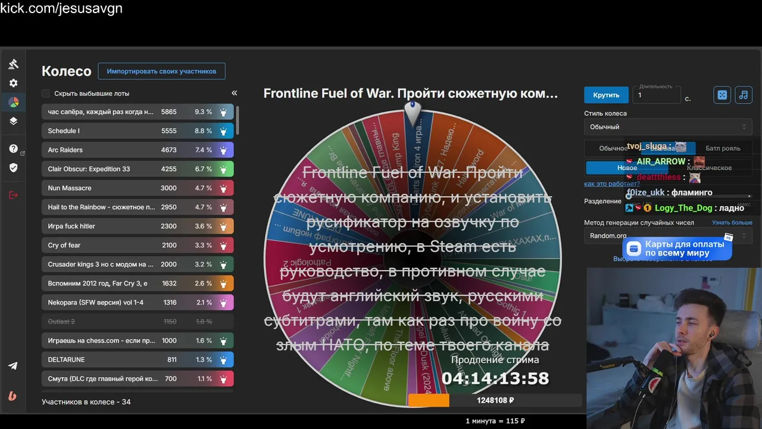Highlight lot Schedule I with bulb icon
The height and width of the screenshot is (429, 762).
223,131
